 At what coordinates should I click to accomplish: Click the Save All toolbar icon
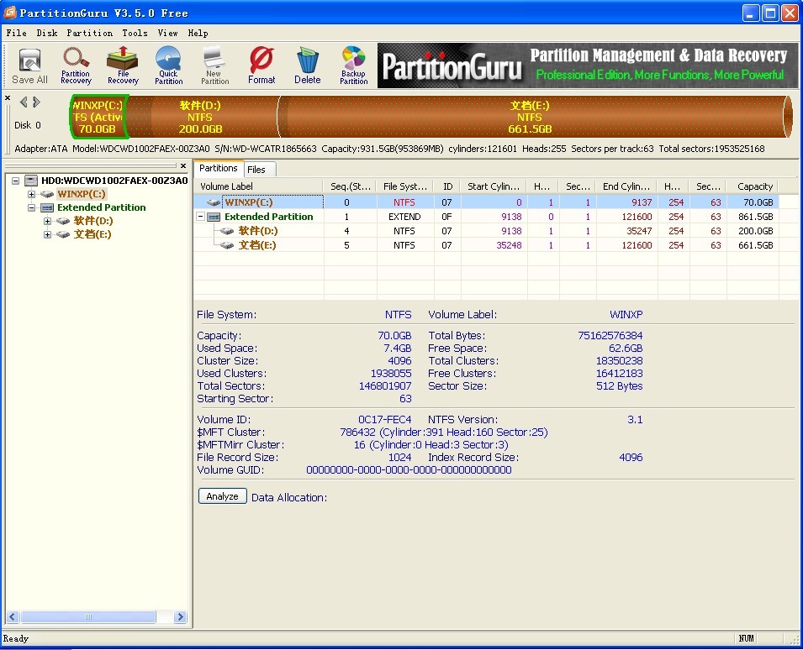pos(29,66)
